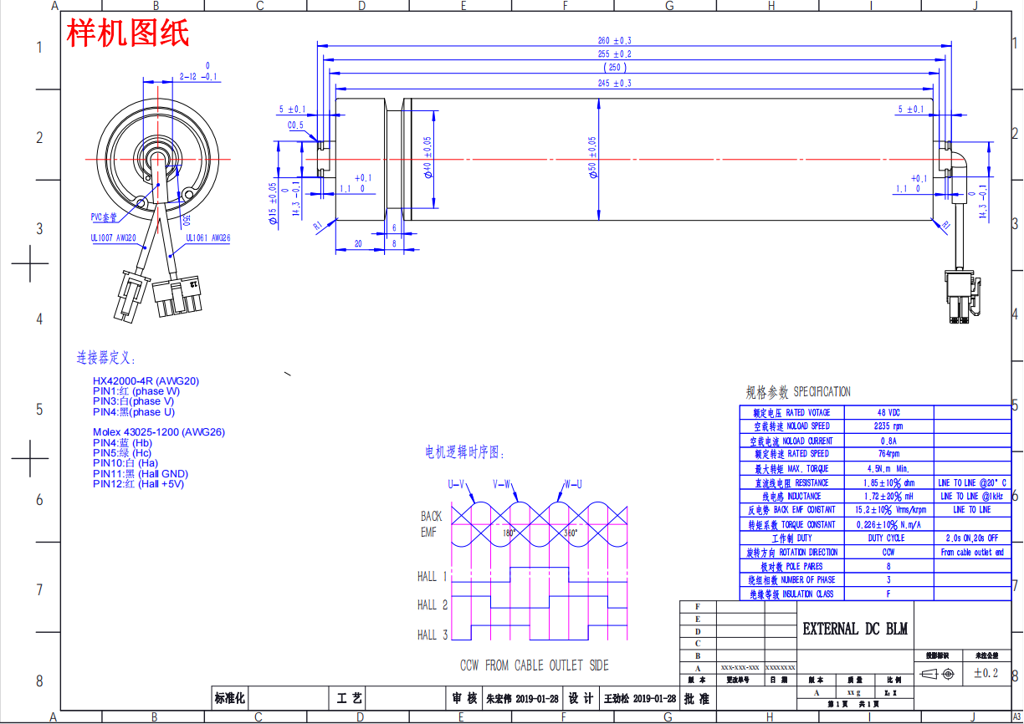Click the HALL 1 square waveform label
Image resolution: width=1024 pixels, height=724 pixels.
coord(433,577)
